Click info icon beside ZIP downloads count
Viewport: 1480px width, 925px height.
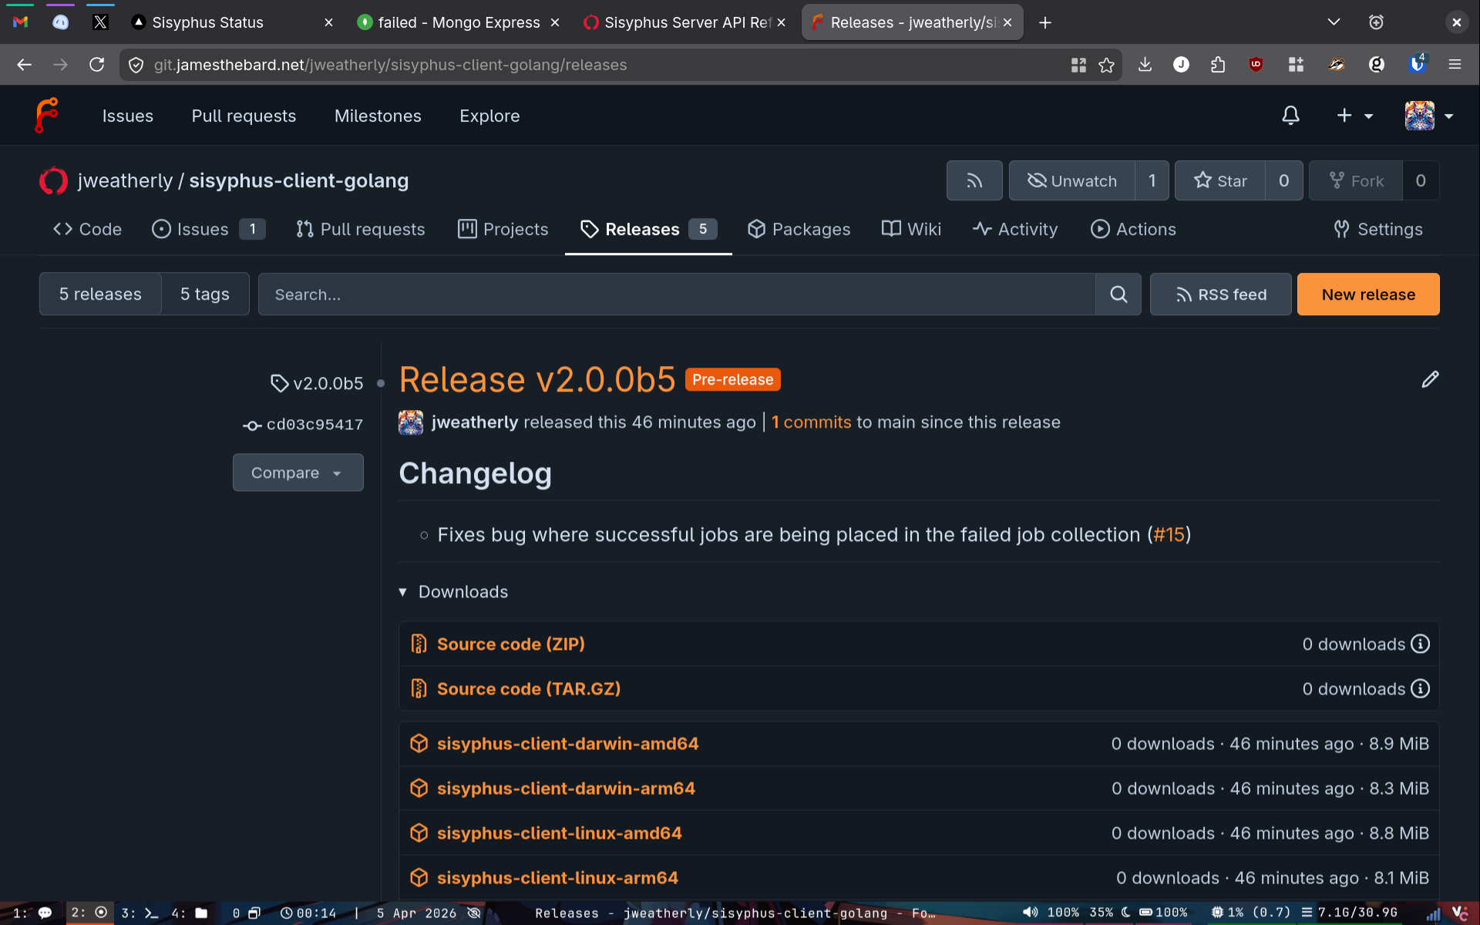pyautogui.click(x=1420, y=644)
